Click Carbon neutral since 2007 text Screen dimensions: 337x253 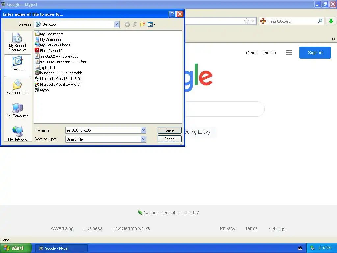click(x=171, y=213)
